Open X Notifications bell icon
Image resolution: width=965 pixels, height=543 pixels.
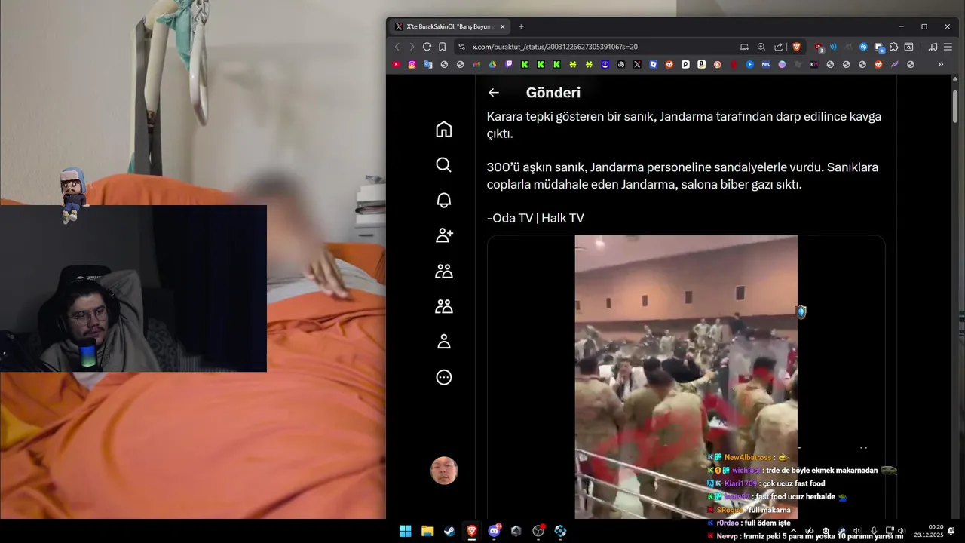[x=444, y=200]
